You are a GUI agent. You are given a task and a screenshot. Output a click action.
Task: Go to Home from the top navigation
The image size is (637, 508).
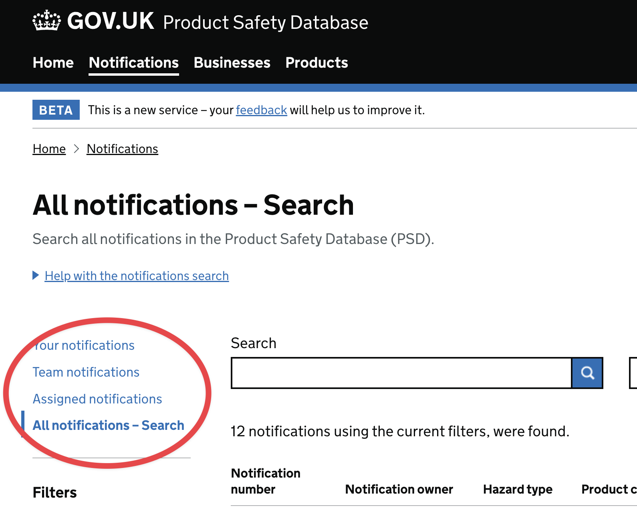[x=53, y=62]
